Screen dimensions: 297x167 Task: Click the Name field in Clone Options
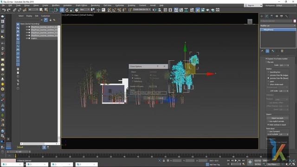[x=148, y=93]
